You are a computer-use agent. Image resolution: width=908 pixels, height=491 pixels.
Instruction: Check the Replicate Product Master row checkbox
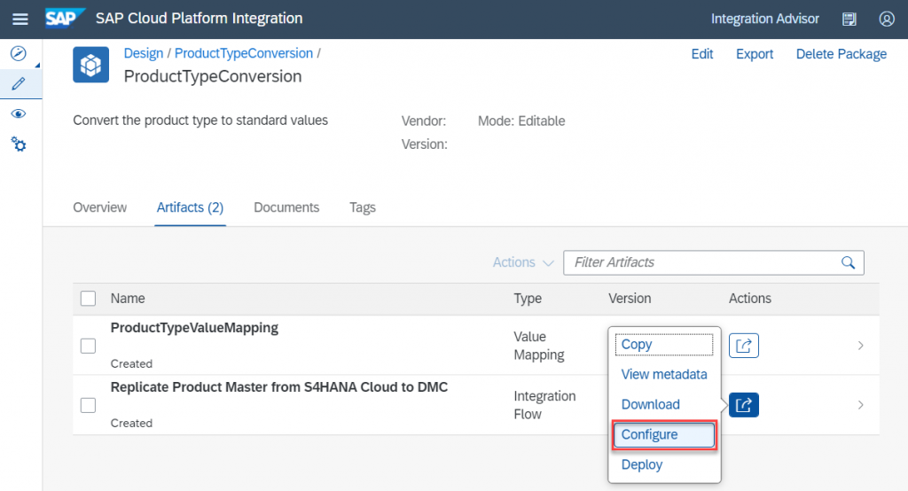88,405
